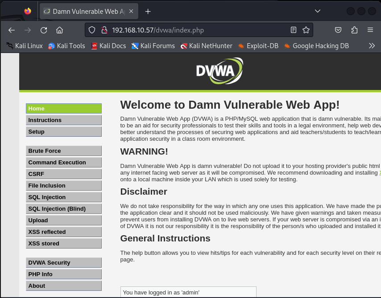Open Command Execution page
This screenshot has height=298, width=381.
pyautogui.click(x=64, y=163)
